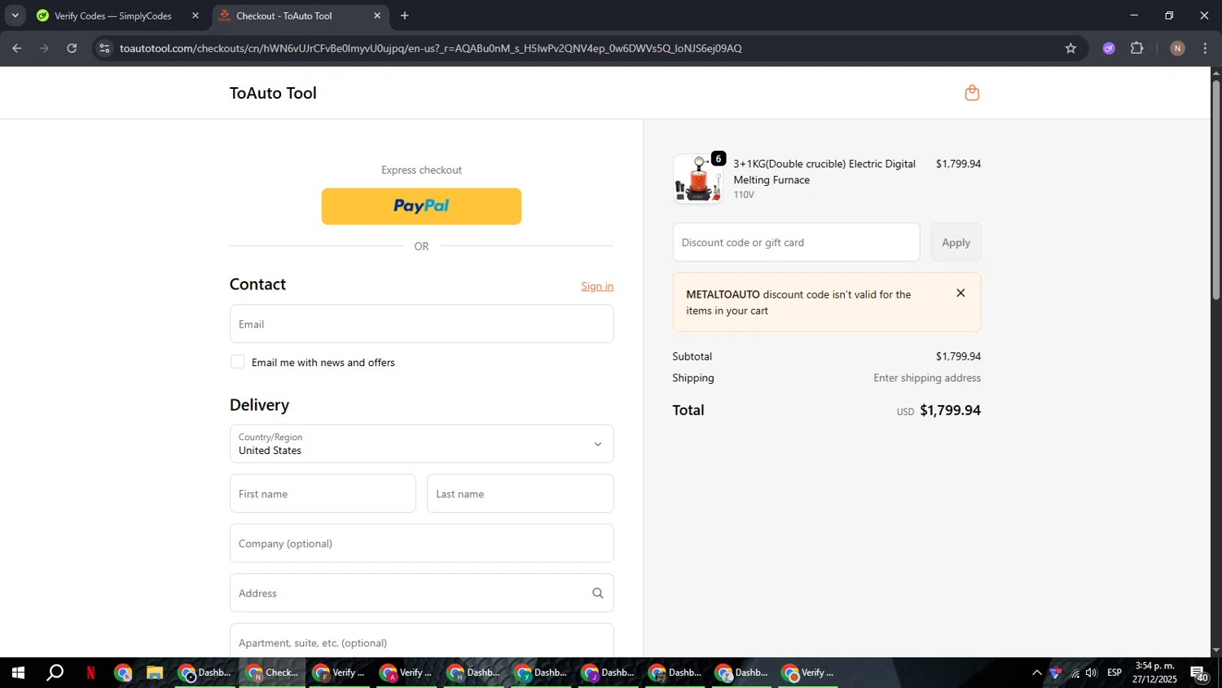The width and height of the screenshot is (1222, 688).
Task: Go back to previous page
Action: tap(17, 48)
